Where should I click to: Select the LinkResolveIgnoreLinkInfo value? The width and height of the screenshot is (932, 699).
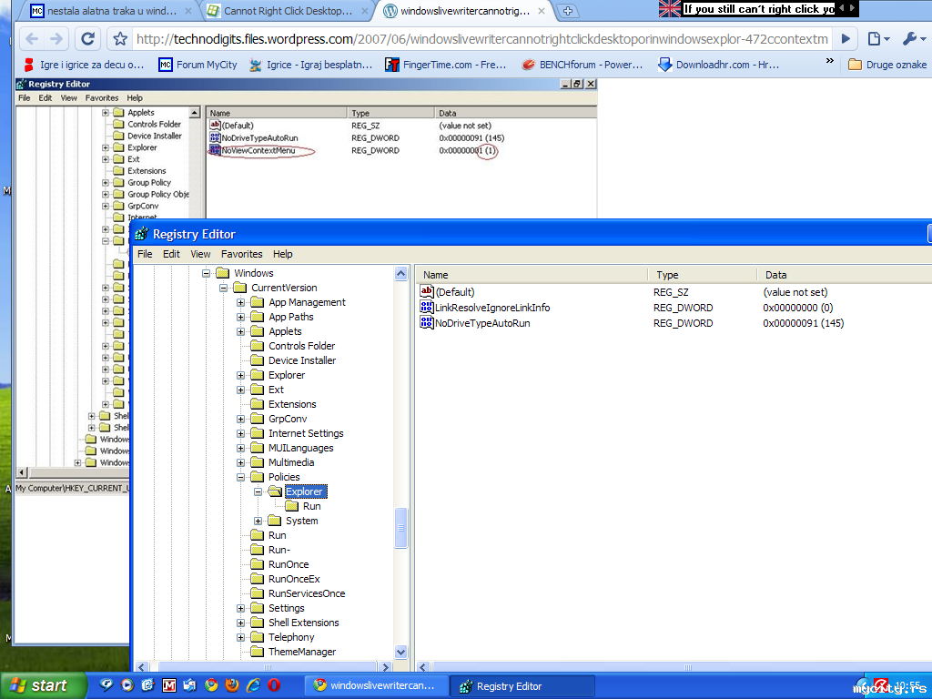point(492,308)
